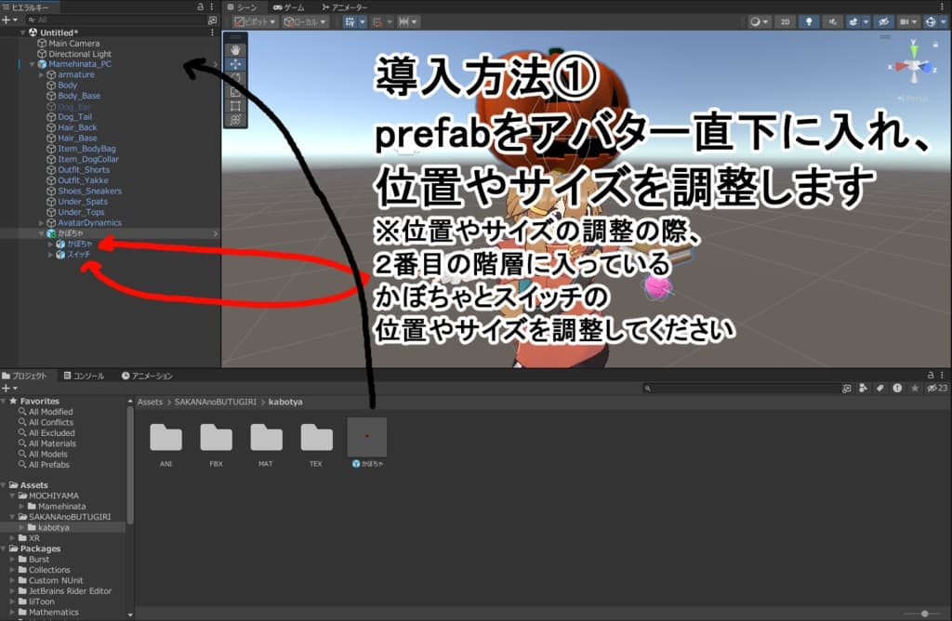Toggle 2D view mode in the Scene toolbar

pyautogui.click(x=785, y=22)
